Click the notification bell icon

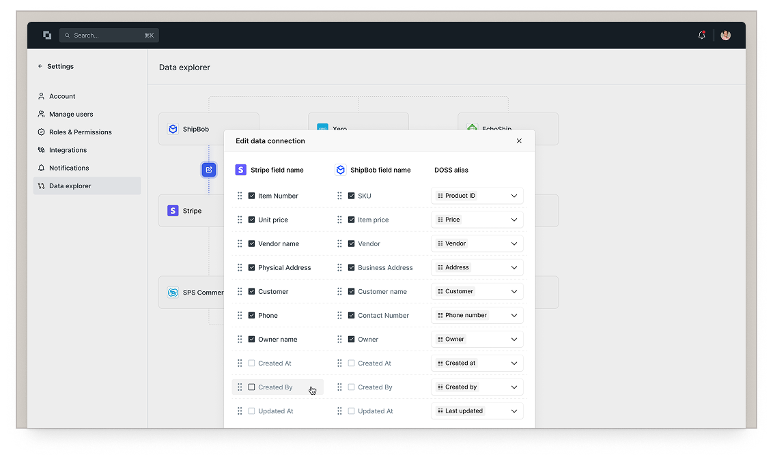click(x=701, y=35)
